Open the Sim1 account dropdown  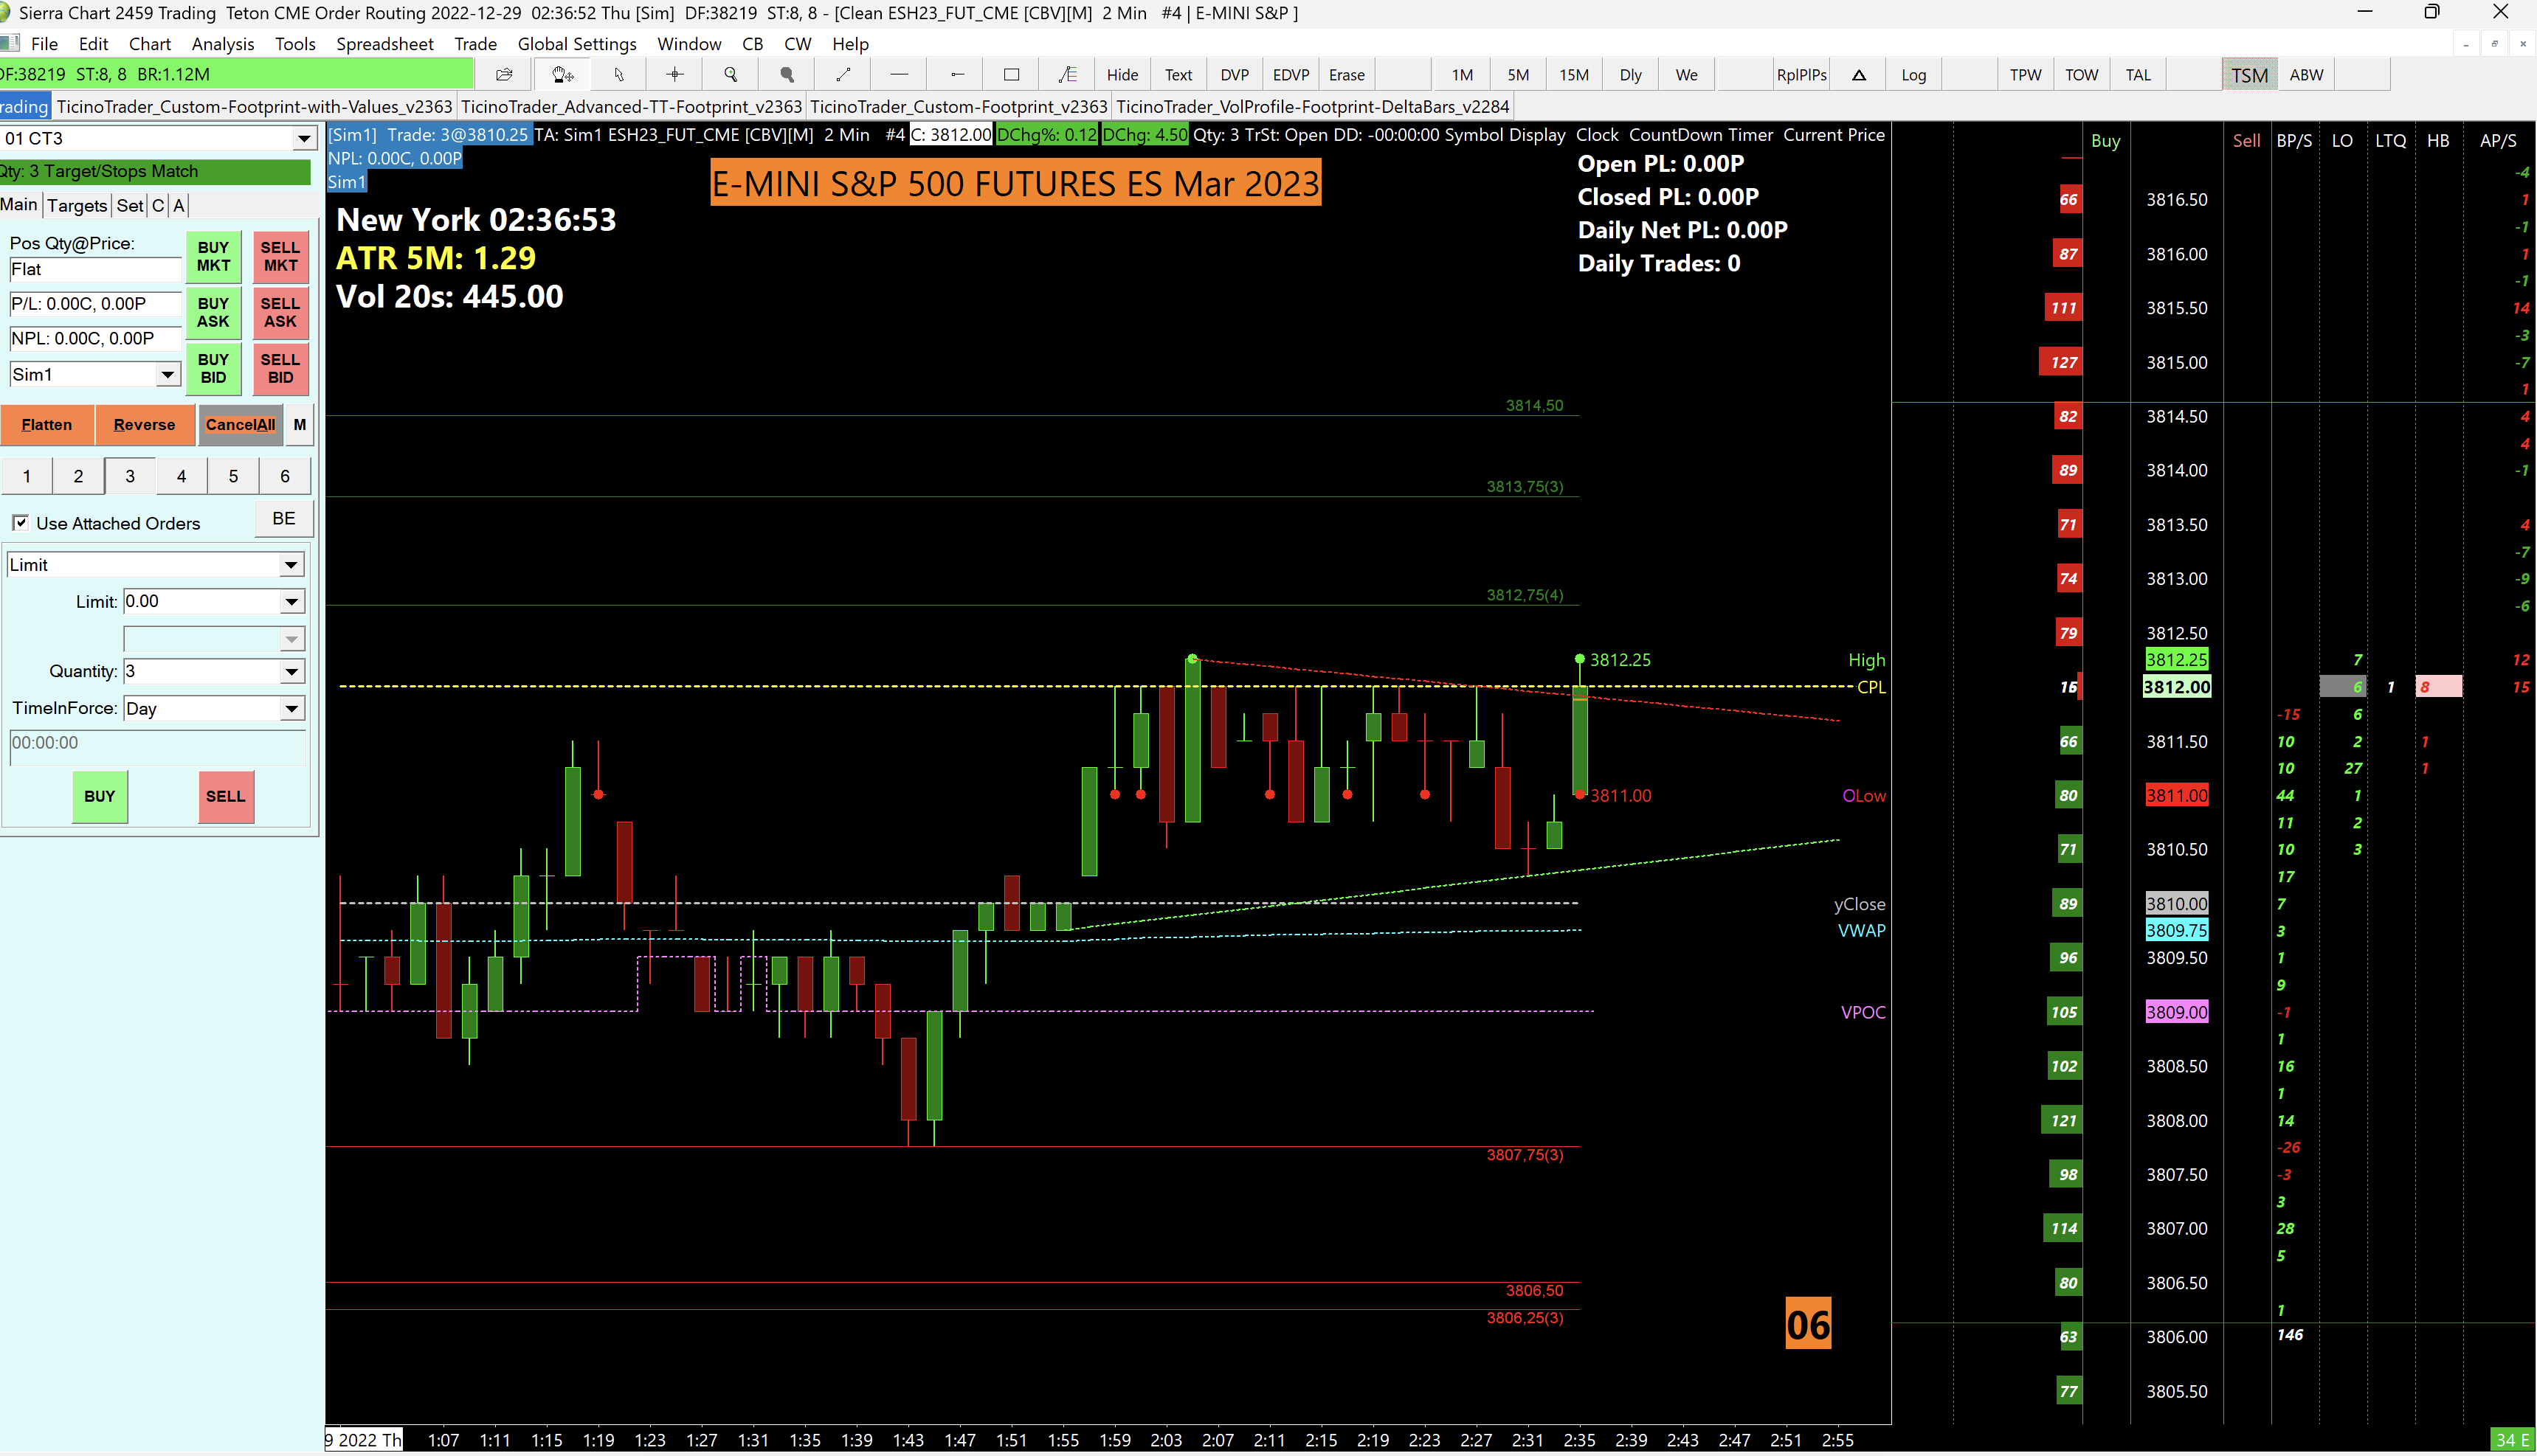point(167,375)
